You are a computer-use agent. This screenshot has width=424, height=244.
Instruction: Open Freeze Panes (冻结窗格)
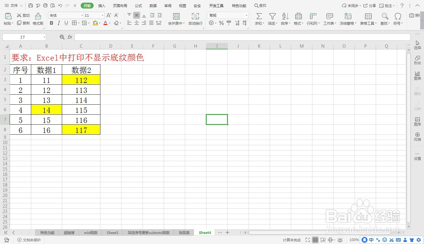[x=348, y=19]
